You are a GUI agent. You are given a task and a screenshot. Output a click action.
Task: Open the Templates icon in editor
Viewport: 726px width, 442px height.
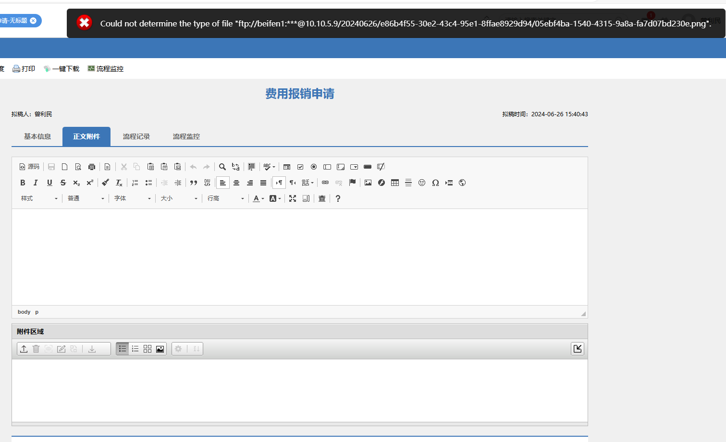tap(108, 167)
